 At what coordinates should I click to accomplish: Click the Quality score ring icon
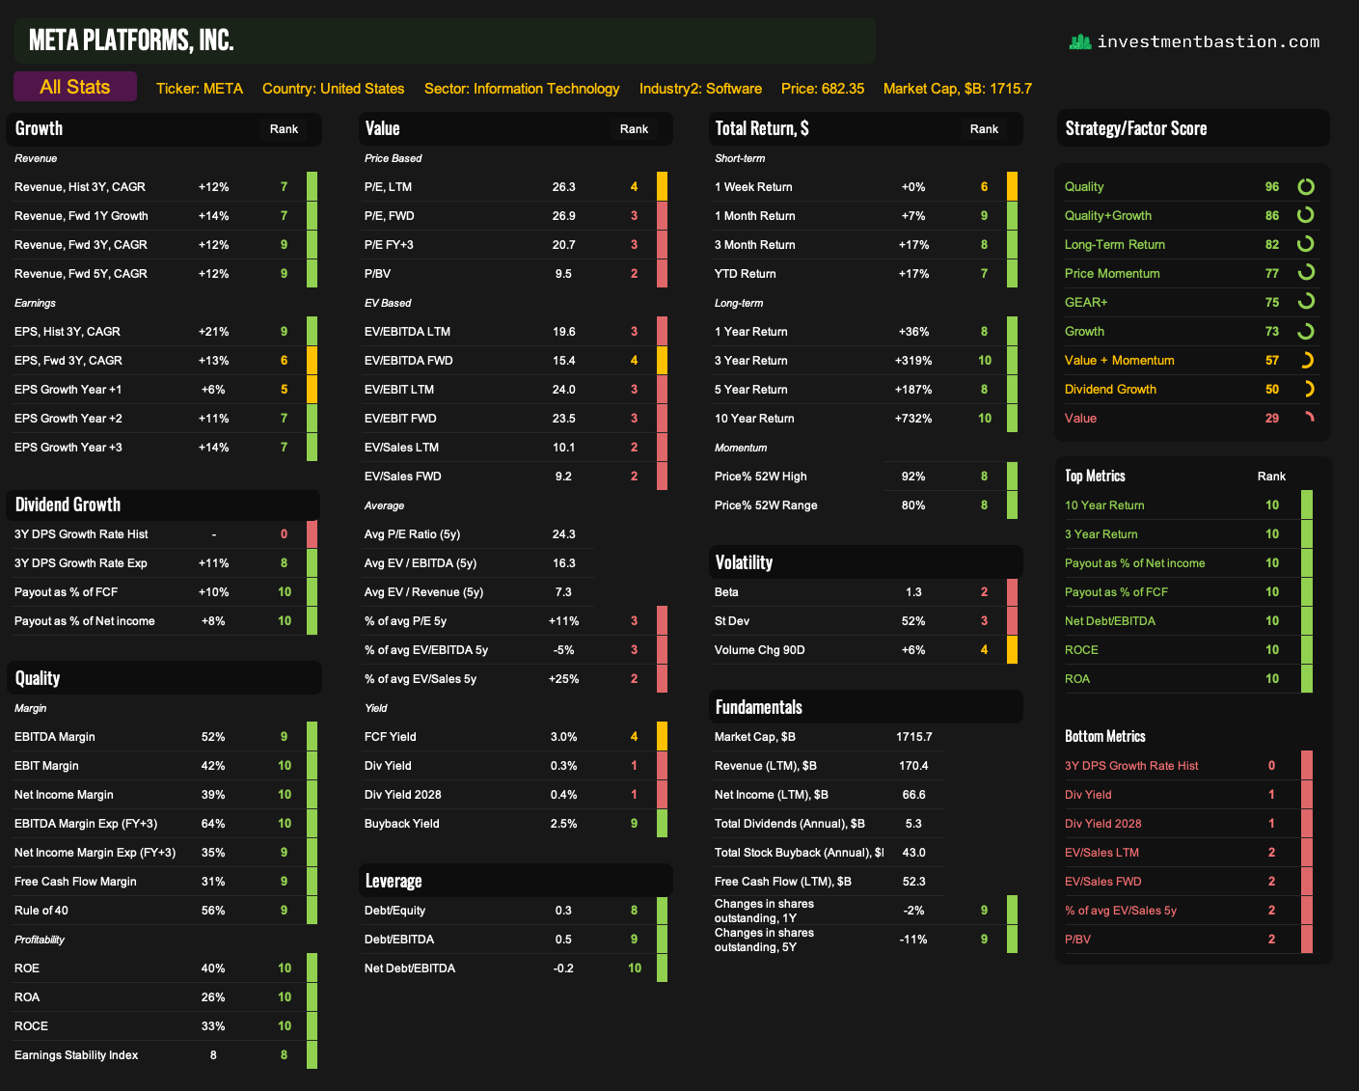point(1306,186)
